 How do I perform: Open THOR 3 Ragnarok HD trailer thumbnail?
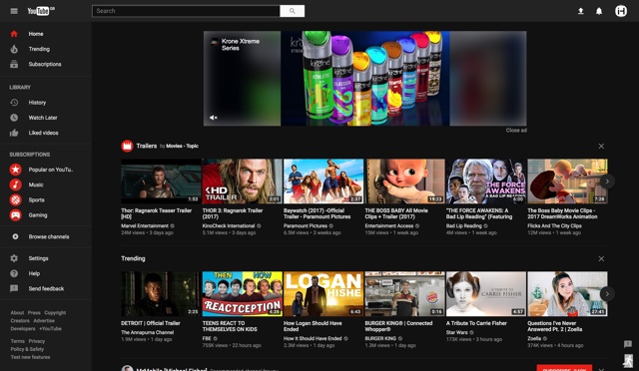[242, 182]
